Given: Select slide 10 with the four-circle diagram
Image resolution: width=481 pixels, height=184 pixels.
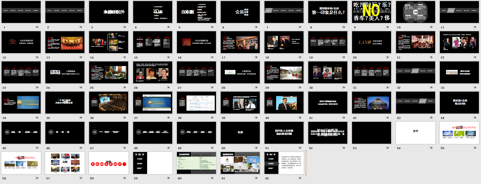Looking at the screenshot, I should (415, 12).
